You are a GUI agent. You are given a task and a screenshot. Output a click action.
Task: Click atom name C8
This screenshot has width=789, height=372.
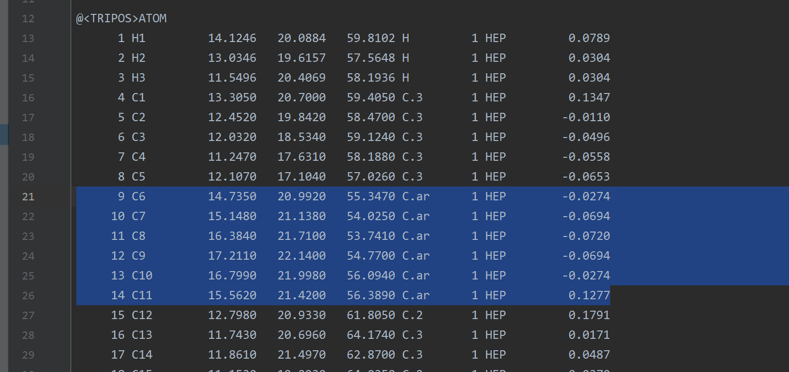[x=139, y=236]
